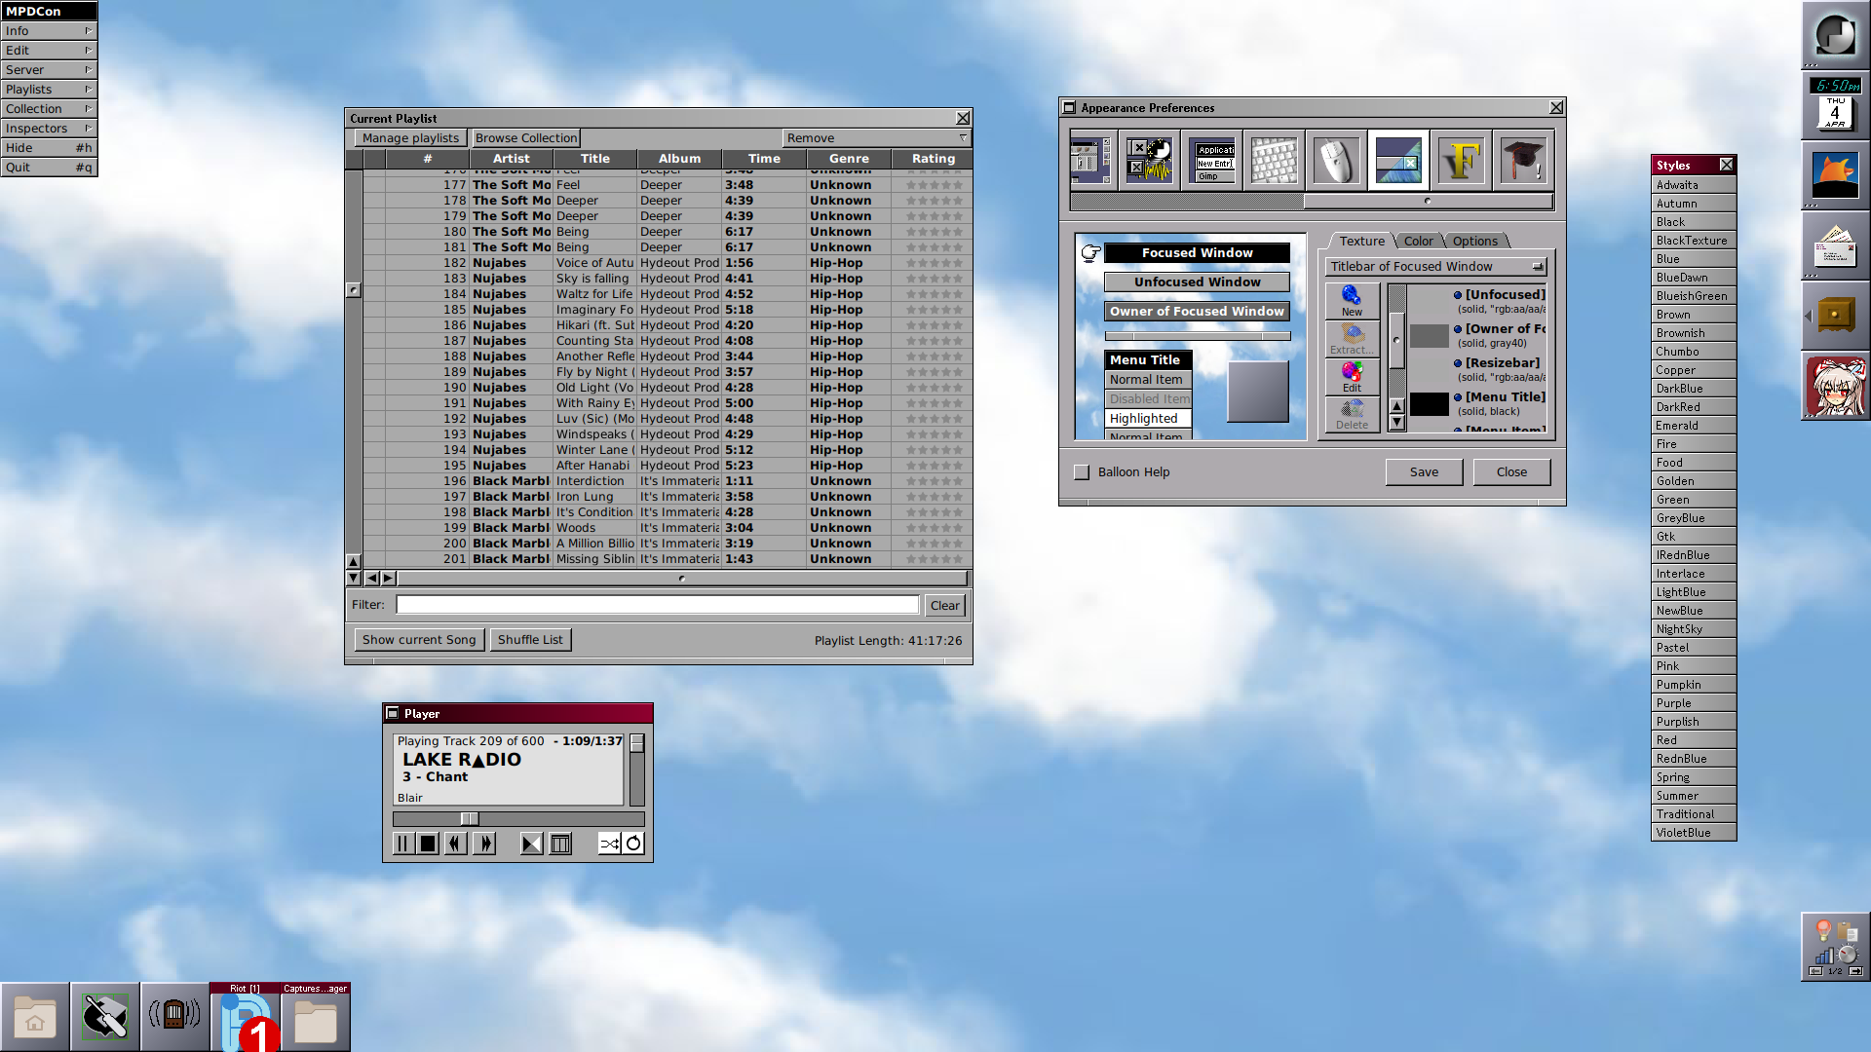Click the playlist Filter text field
The image size is (1871, 1052).
(657, 605)
